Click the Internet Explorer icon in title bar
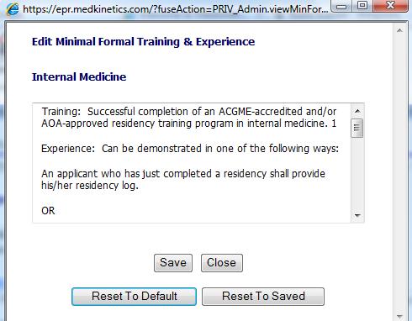Image resolution: width=412 pixels, height=321 pixels. [13, 9]
